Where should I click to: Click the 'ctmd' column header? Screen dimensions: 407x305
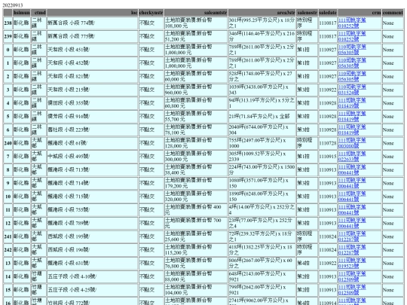tap(38, 13)
